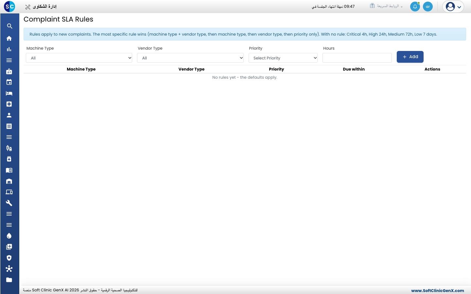Click the medical plus box icon
This screenshot has height=294, width=471.
point(9,104)
